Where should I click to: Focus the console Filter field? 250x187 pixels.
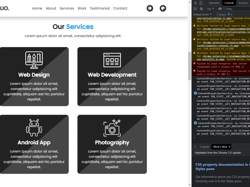tap(238, 9)
